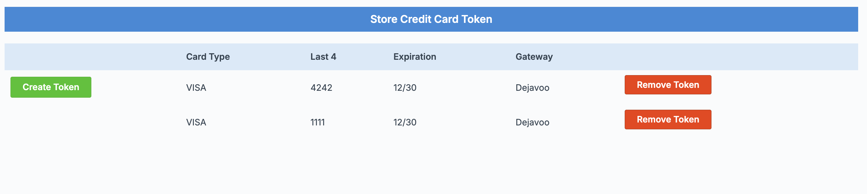Click the Last 4 column header
867x194 pixels.
[x=323, y=57]
